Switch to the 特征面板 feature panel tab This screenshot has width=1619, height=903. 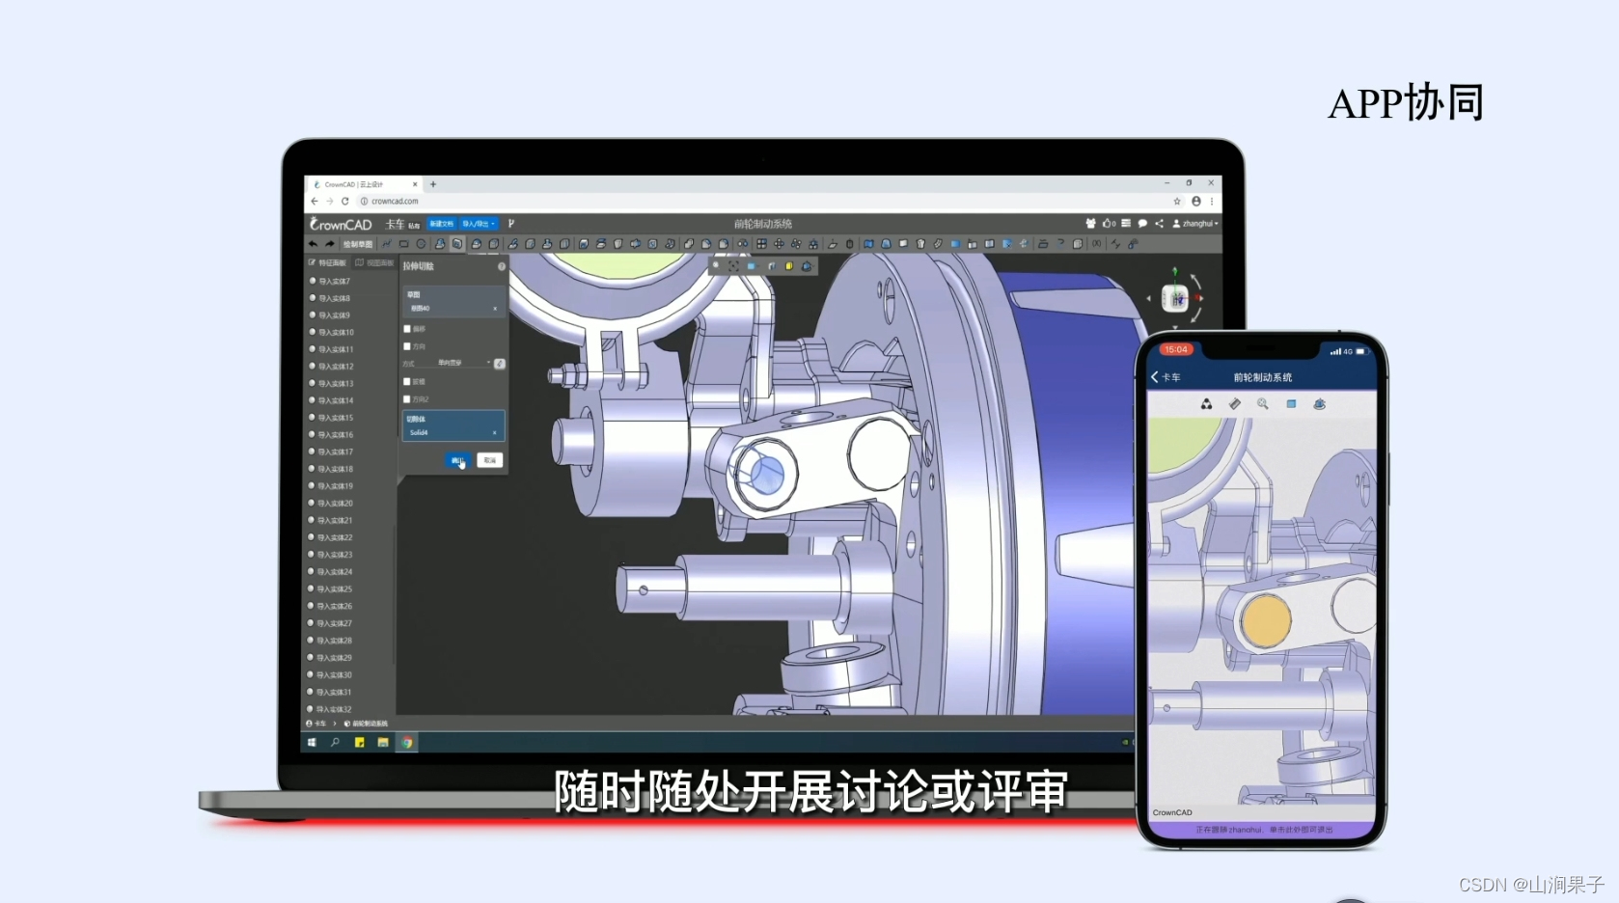pos(326,262)
